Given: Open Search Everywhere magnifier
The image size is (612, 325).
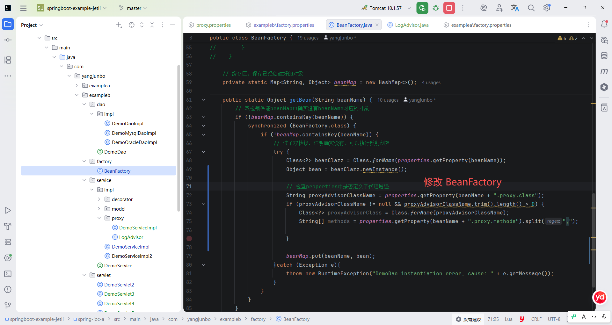Looking at the screenshot, I should (531, 8).
